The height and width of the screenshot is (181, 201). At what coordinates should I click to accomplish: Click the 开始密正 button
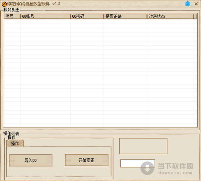[x=87, y=160]
